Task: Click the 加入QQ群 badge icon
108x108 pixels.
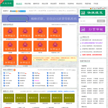Action: click(x=22, y=11)
